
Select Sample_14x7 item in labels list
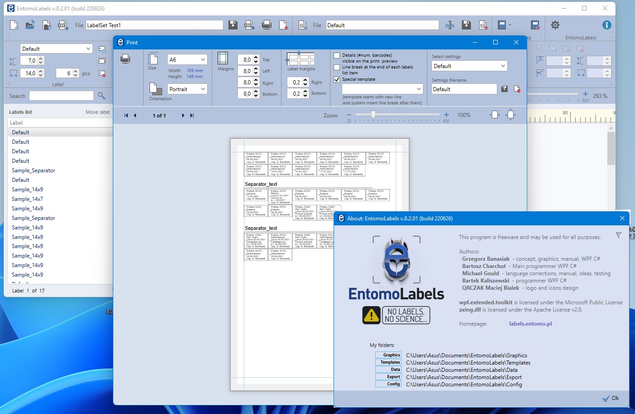(28, 199)
